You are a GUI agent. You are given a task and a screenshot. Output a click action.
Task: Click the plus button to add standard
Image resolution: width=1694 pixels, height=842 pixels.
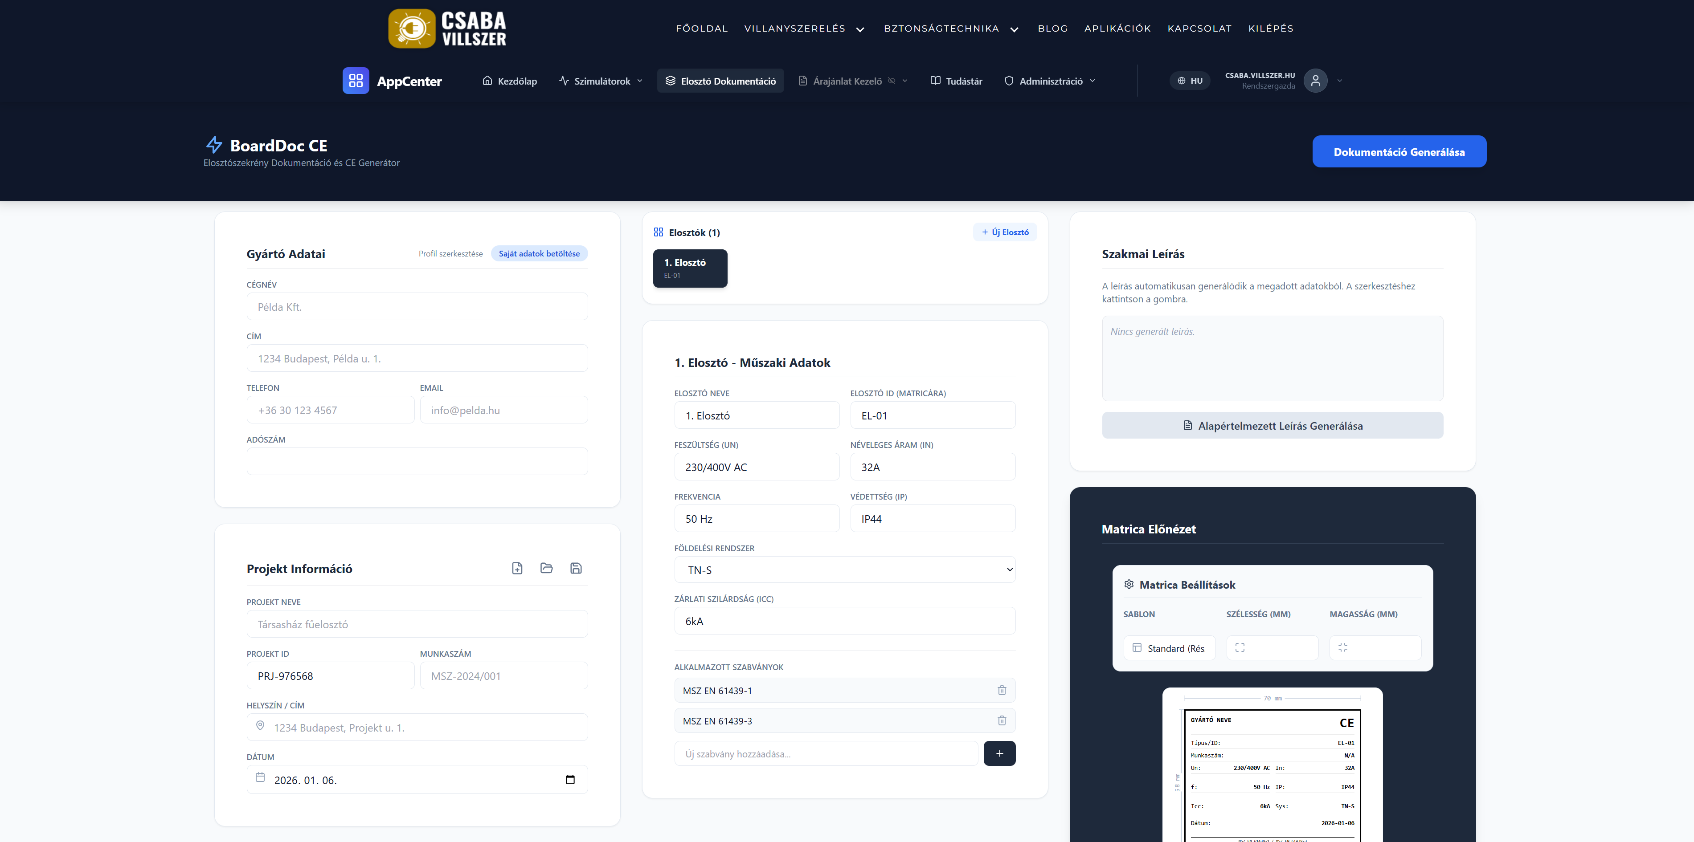point(999,753)
